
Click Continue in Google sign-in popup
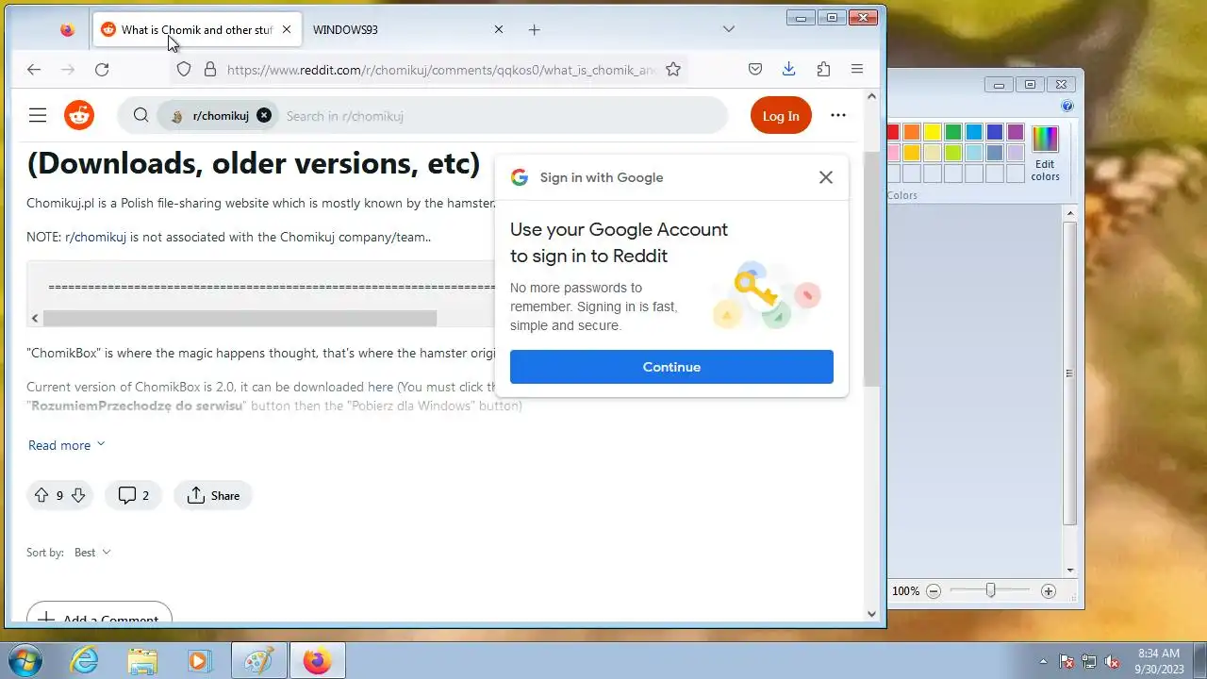[x=671, y=367]
